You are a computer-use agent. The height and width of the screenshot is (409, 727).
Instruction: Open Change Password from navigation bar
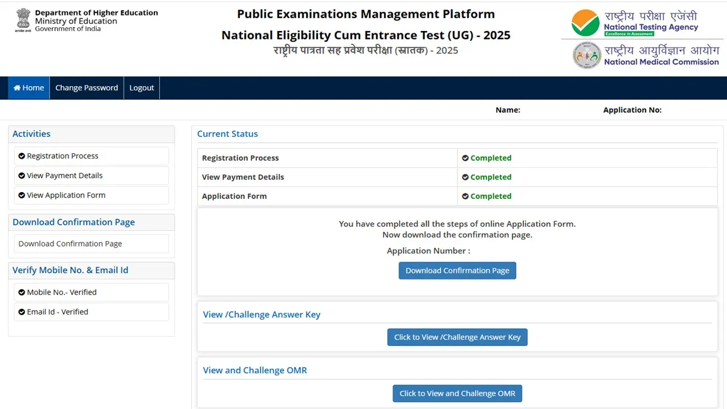click(87, 88)
